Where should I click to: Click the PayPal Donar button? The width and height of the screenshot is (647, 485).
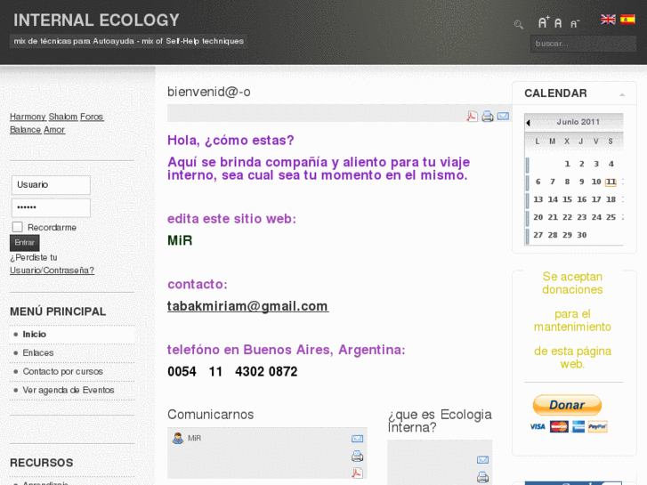coord(567,405)
